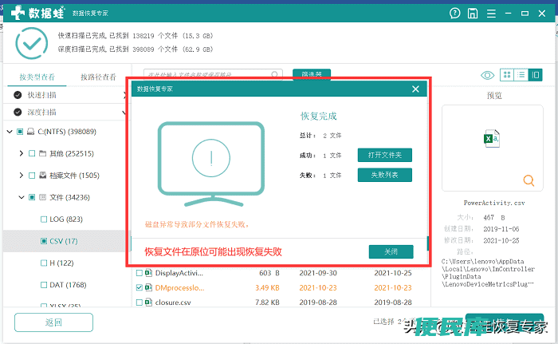The height and width of the screenshot is (344, 558).
Task: Toggle the preview eye icon
Action: 487,75
